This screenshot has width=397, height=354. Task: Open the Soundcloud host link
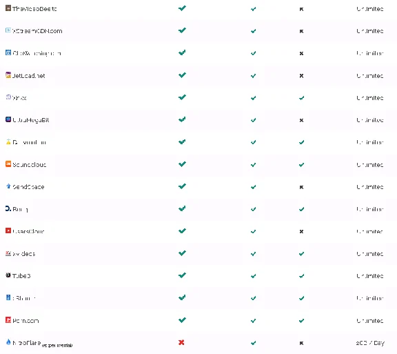(x=30, y=164)
